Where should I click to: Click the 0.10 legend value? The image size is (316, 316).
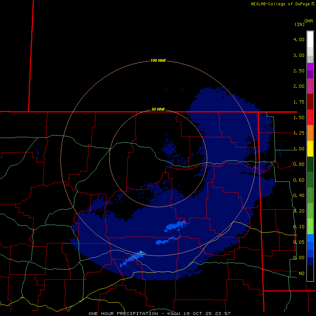tap(299, 227)
